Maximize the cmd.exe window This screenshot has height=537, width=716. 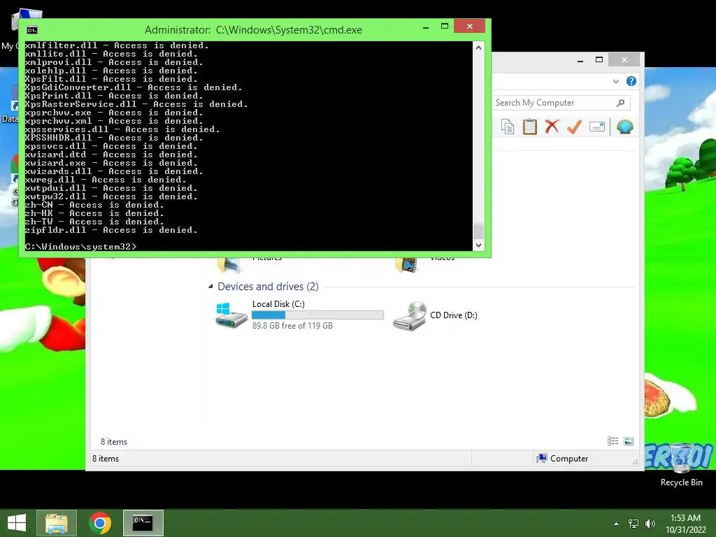coord(444,27)
